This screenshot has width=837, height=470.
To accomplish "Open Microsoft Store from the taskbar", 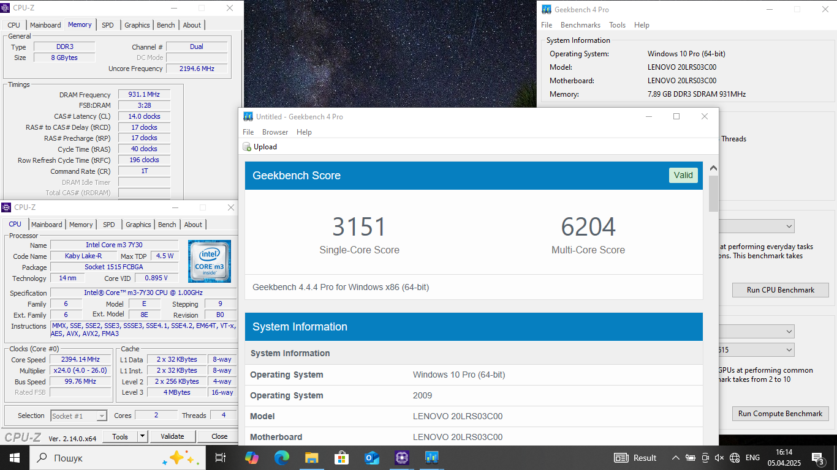I will 341,458.
